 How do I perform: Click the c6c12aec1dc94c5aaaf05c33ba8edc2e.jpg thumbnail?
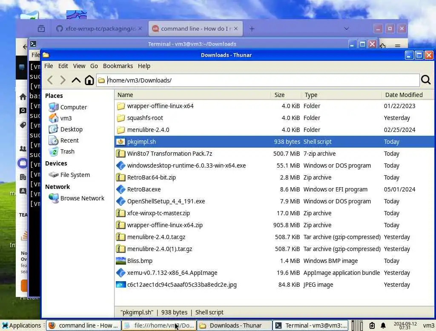pos(120,285)
